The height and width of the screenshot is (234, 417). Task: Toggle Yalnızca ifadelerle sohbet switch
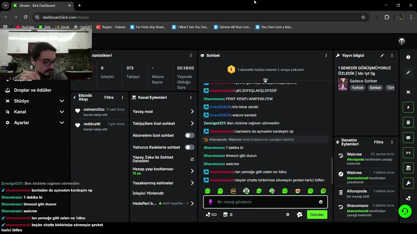pos(190,147)
